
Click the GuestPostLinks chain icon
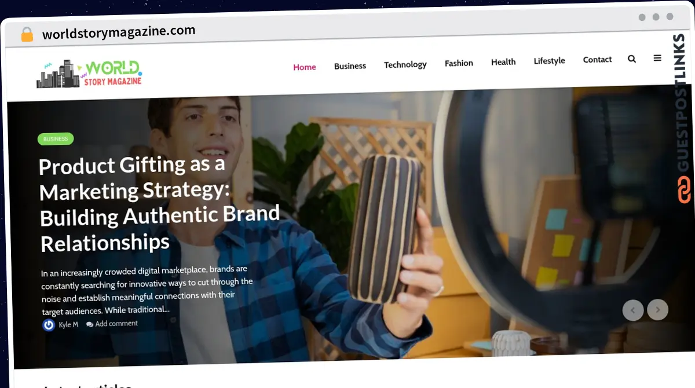point(685,191)
